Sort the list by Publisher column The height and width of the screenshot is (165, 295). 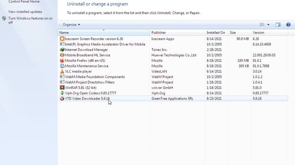177,33
